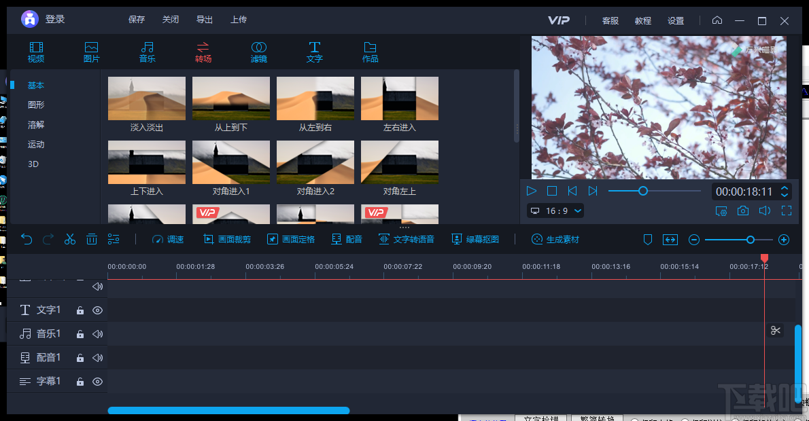
Task: Split clip with scissors toolbar icon
Action: 69,239
